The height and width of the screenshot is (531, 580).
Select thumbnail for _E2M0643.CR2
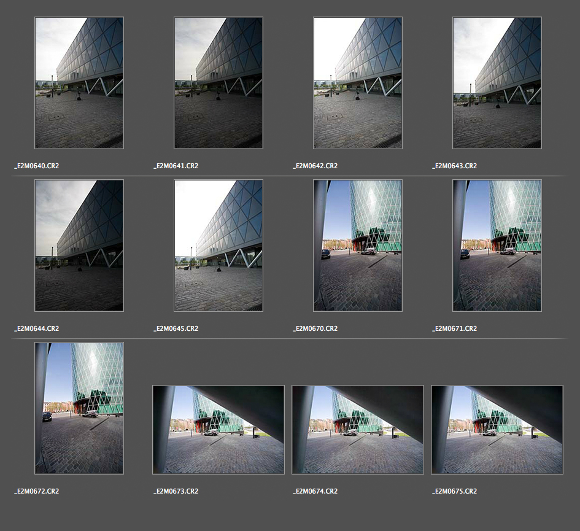[x=497, y=83]
